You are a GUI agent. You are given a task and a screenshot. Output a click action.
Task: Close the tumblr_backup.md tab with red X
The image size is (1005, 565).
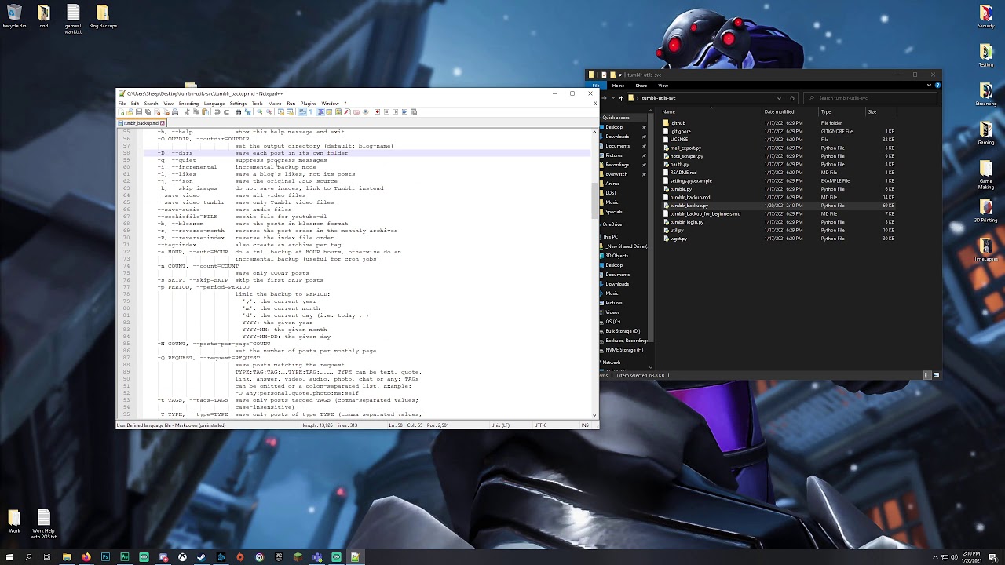pos(163,122)
